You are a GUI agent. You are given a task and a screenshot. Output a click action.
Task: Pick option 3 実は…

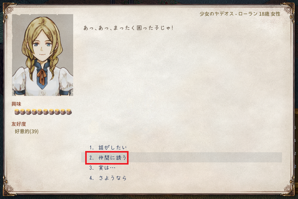pos(102,168)
